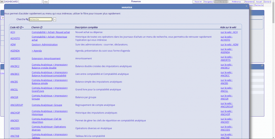This screenshot has height=139, width=275.
Task: Click the info icon beside Code AD header
Action: tap(21, 27)
